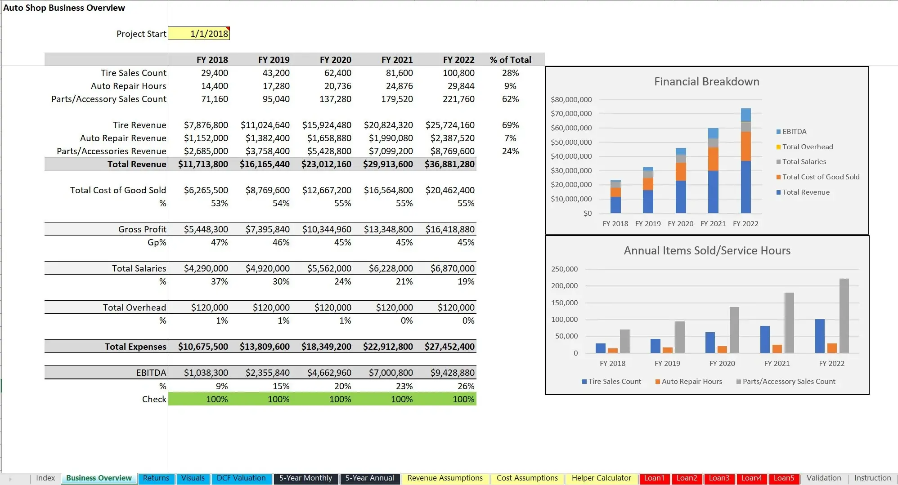Open the DCF Valuation sheet
Screen dimensions: 898x485
click(241, 478)
